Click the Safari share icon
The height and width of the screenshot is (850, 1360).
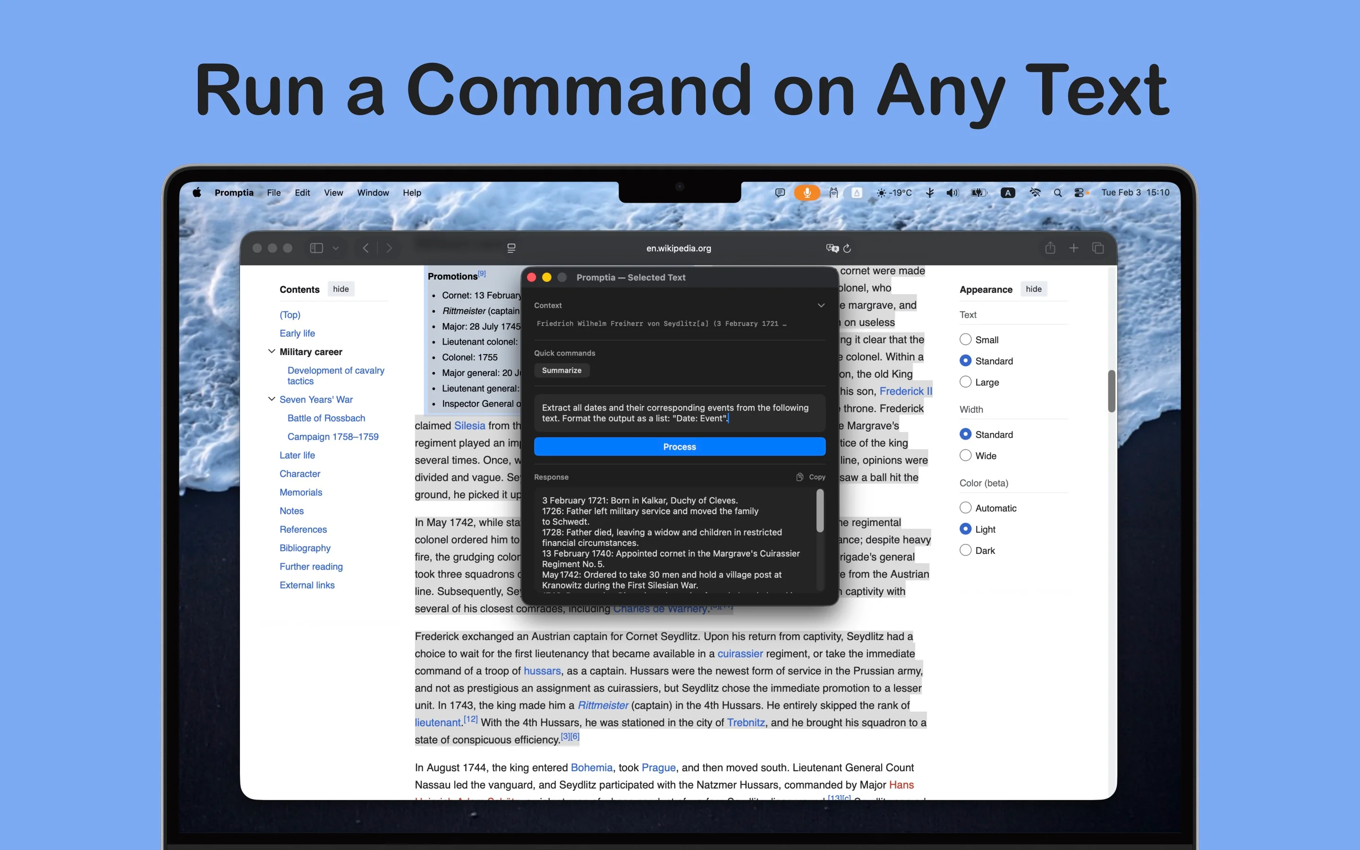(1050, 248)
